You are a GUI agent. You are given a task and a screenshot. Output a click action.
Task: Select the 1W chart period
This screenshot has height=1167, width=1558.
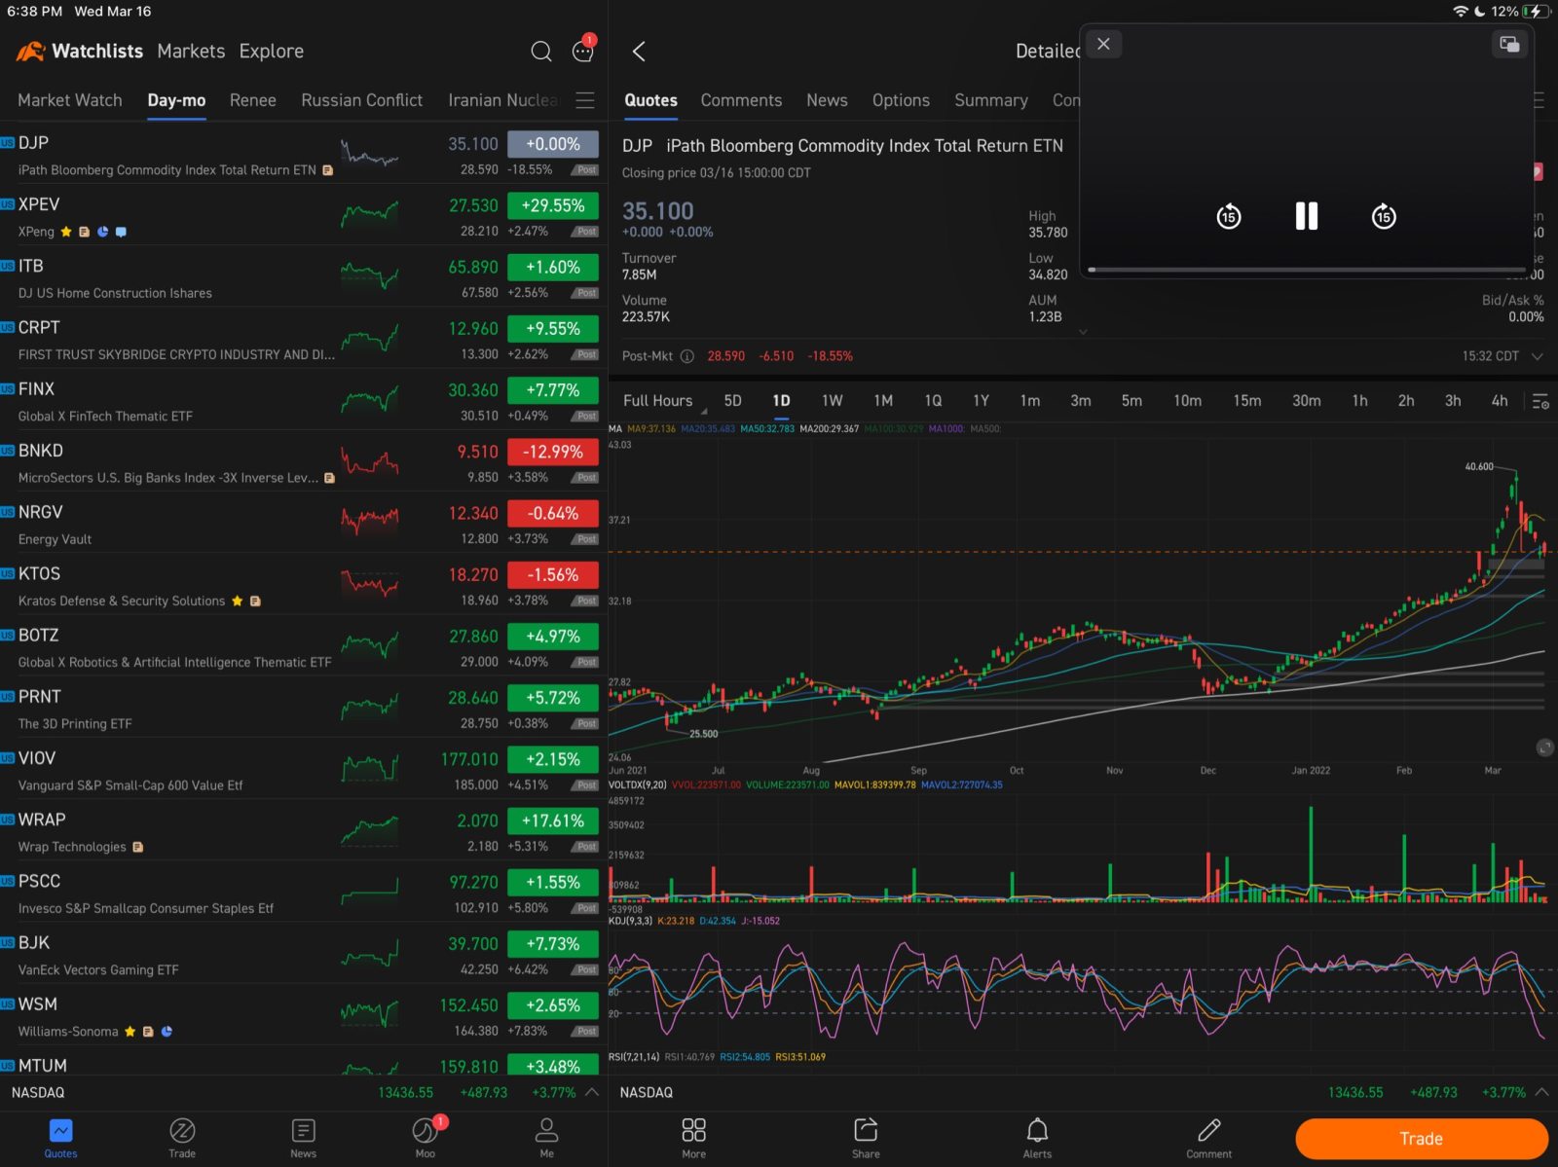pyautogui.click(x=833, y=401)
